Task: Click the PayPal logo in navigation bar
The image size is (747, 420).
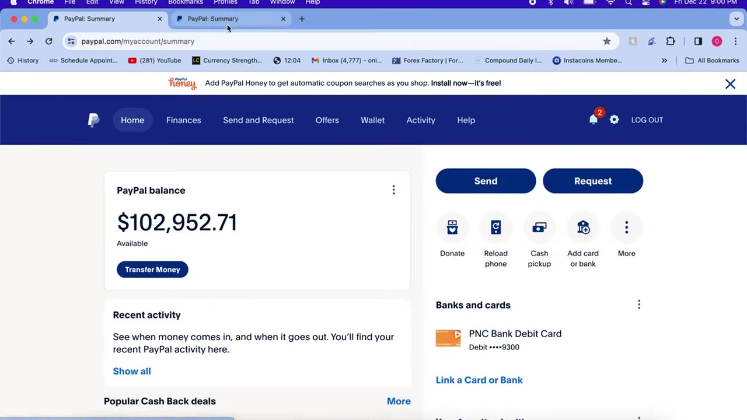Action: point(93,120)
